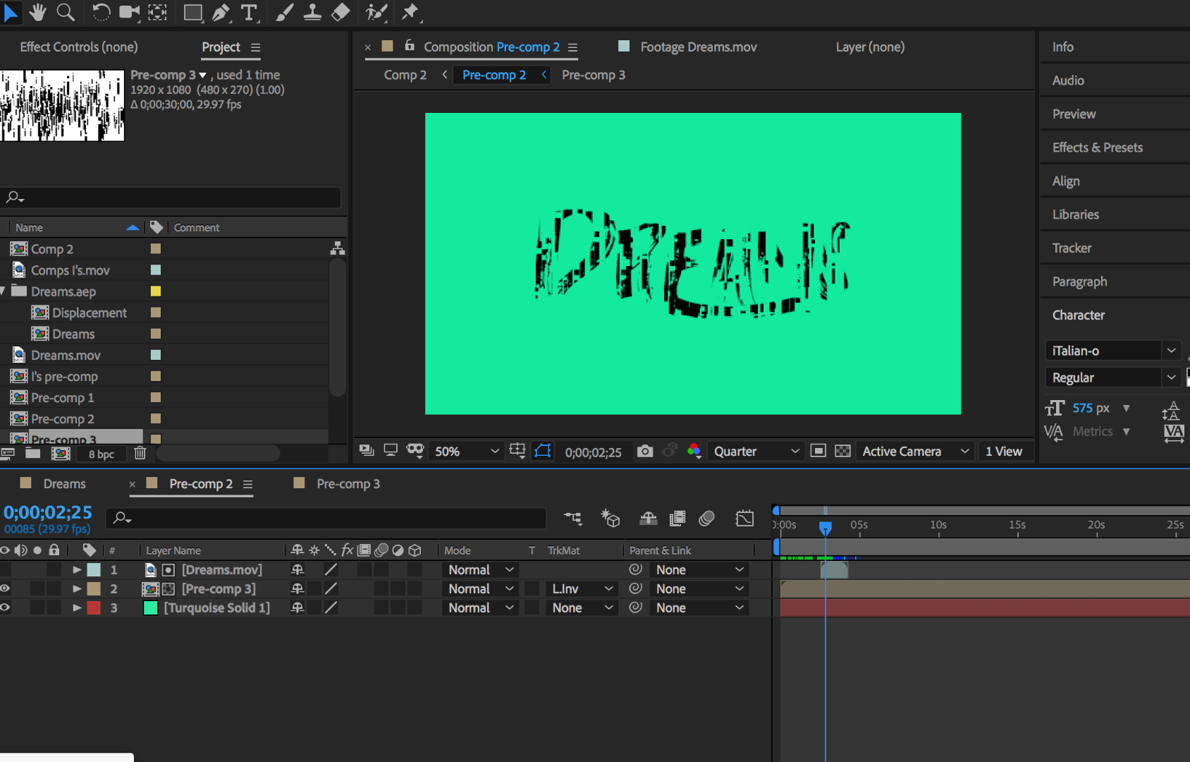Open the Active Camera view dropdown

tap(914, 452)
